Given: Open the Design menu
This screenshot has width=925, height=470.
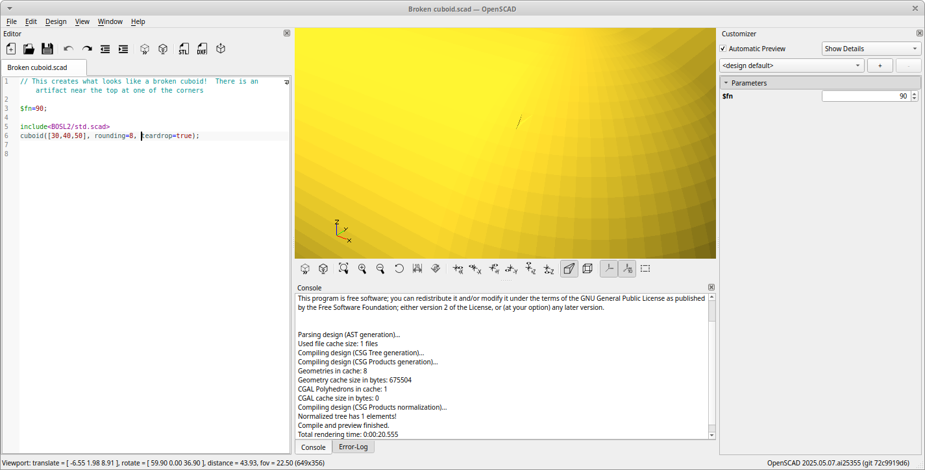Looking at the screenshot, I should [x=56, y=21].
